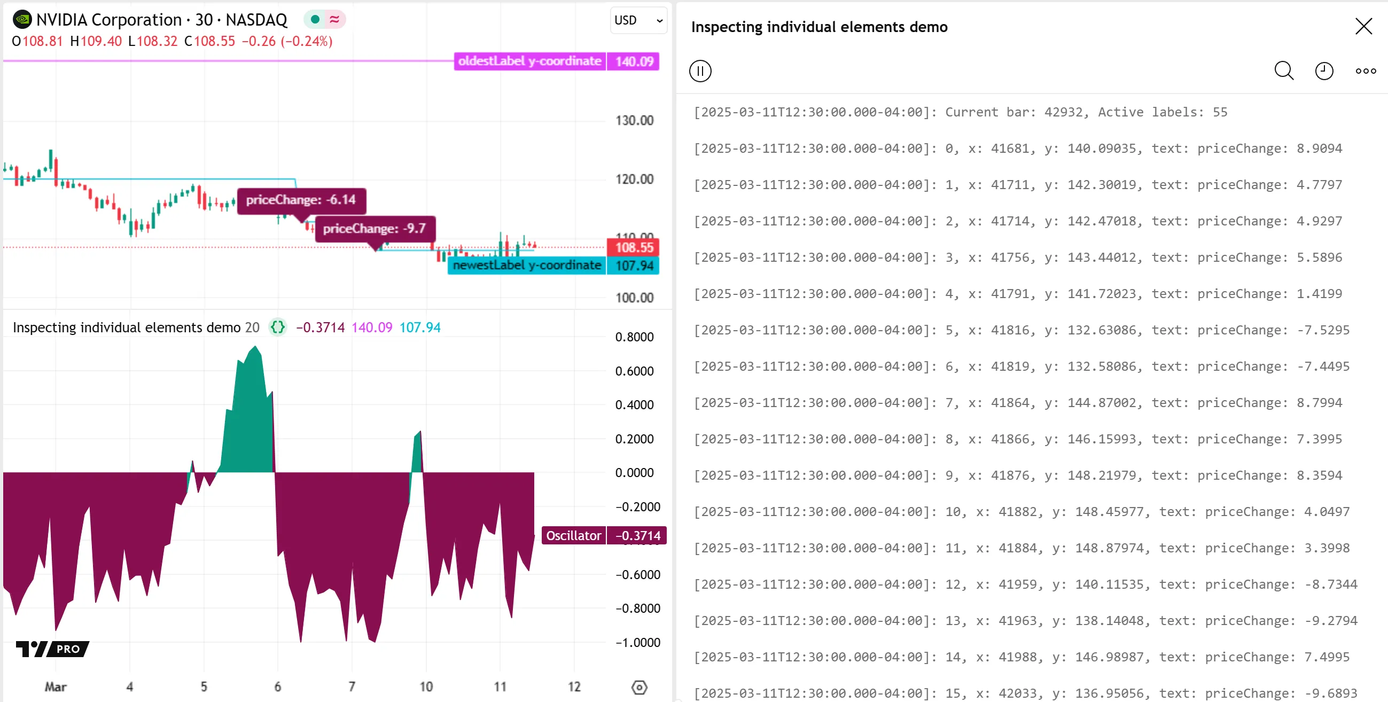The height and width of the screenshot is (702, 1388).
Task: Click the Oscillator value tag on scale
Action: coord(573,535)
